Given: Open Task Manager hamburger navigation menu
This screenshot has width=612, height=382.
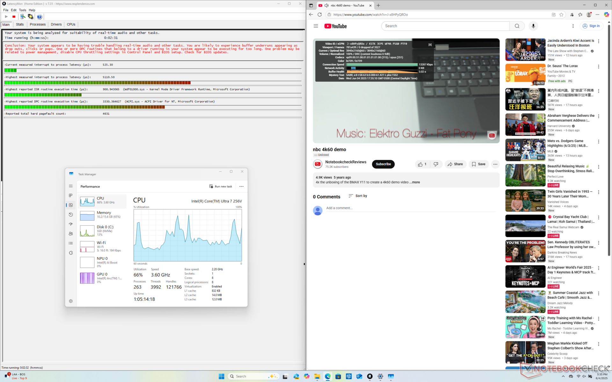Looking at the screenshot, I should pyautogui.click(x=71, y=186).
